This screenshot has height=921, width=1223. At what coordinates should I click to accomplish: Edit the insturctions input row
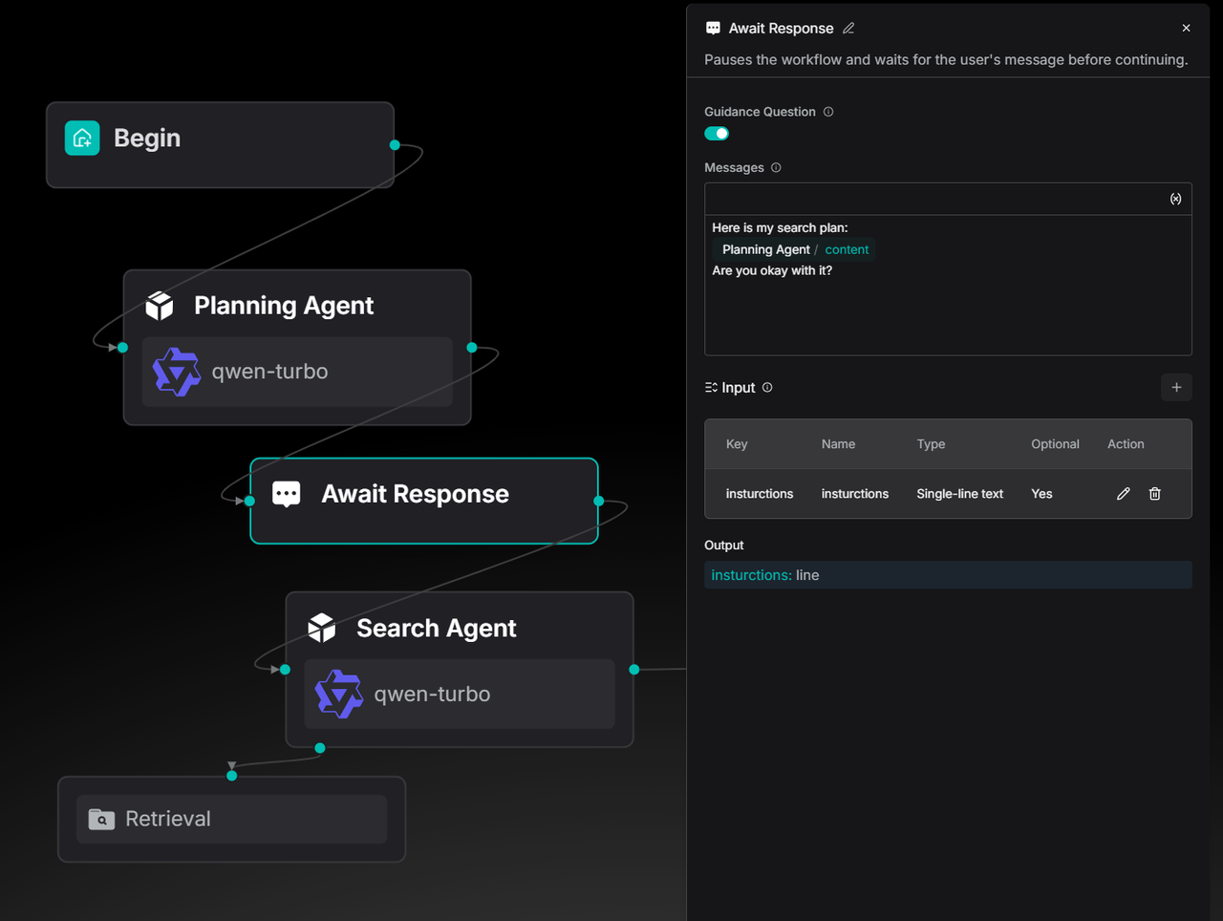click(1123, 494)
